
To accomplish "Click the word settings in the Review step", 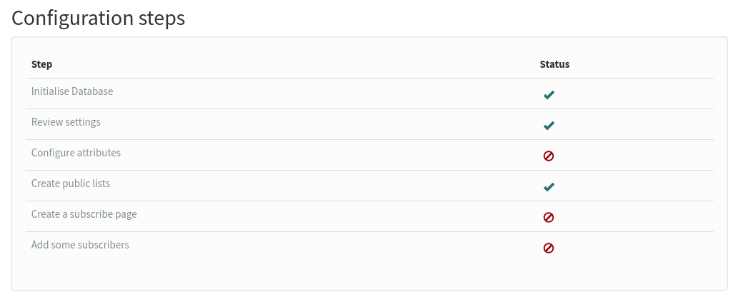I will [82, 122].
